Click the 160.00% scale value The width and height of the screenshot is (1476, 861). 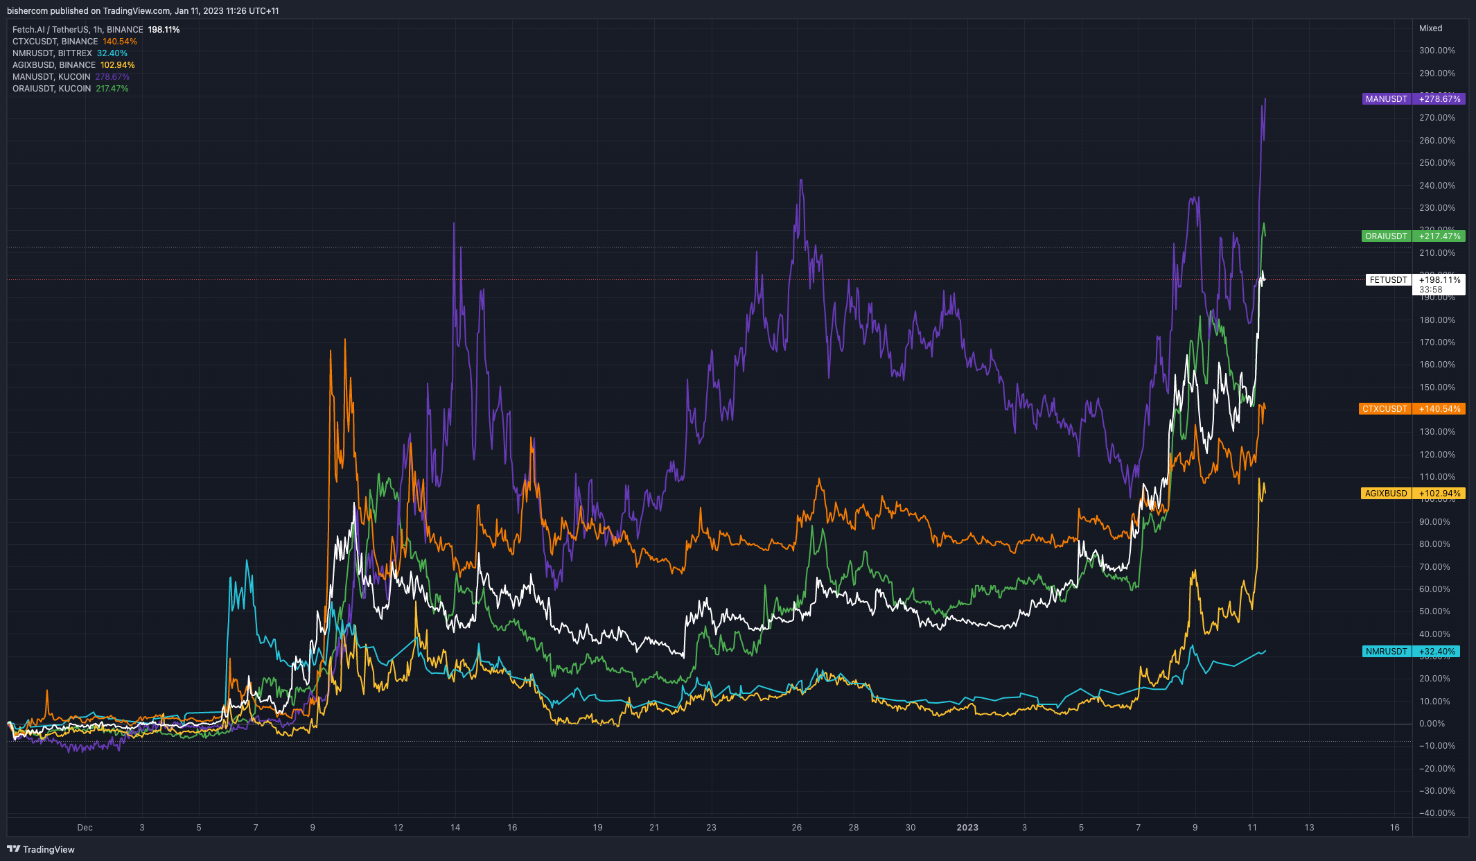coord(1437,365)
